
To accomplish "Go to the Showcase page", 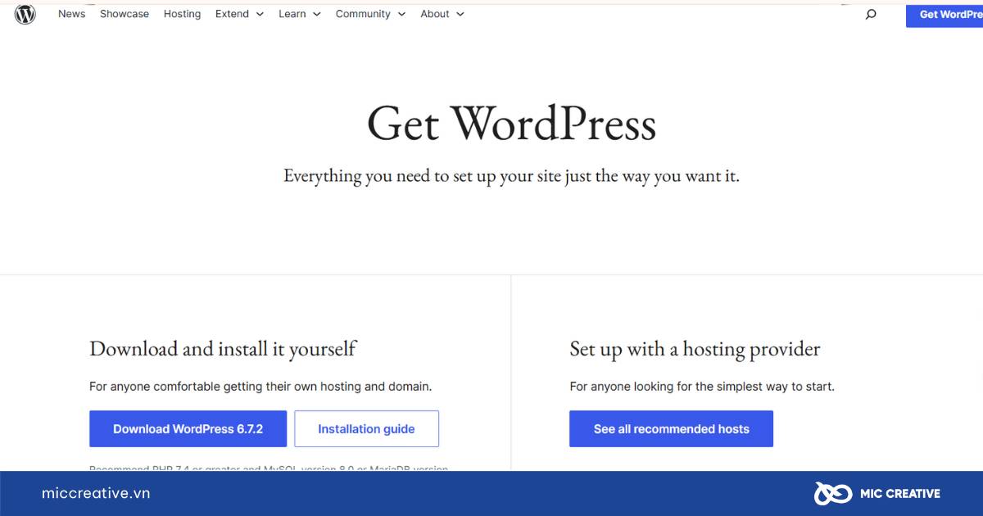I will pyautogui.click(x=125, y=14).
